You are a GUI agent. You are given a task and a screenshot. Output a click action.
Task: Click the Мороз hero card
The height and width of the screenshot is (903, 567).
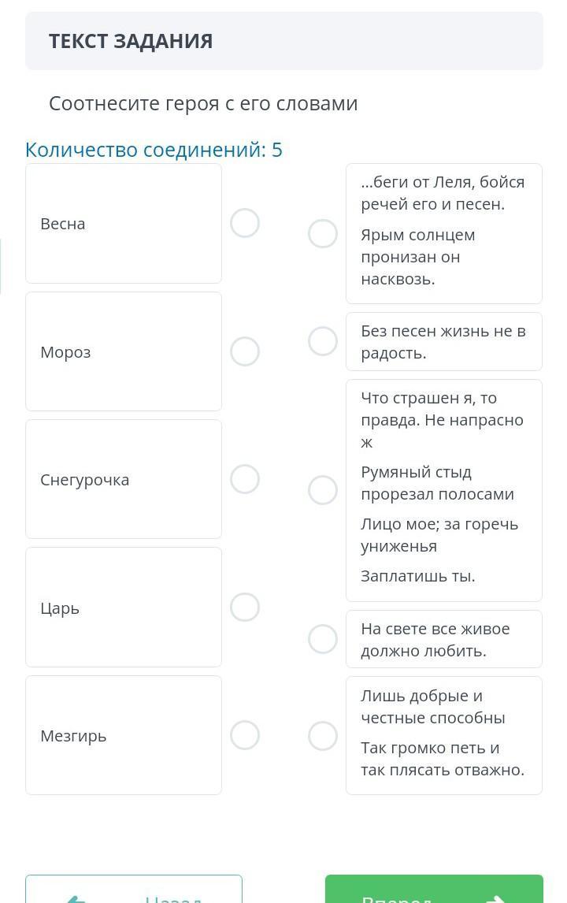click(x=124, y=351)
